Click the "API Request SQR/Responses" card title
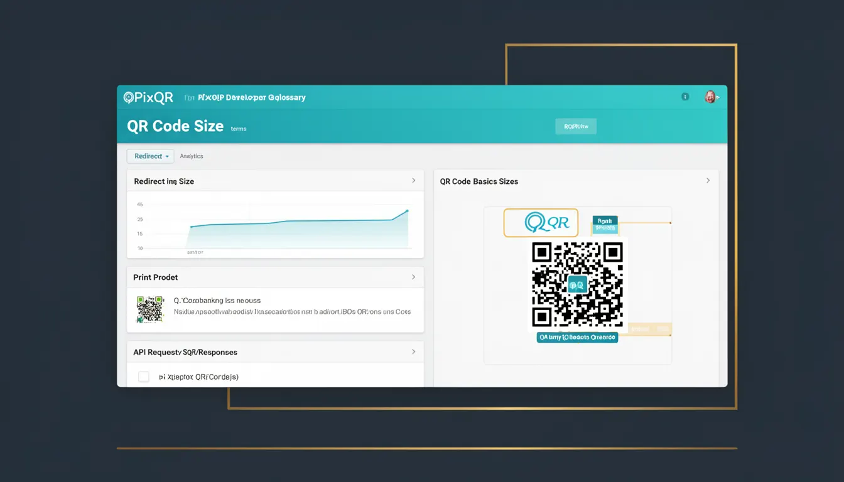The width and height of the screenshot is (844, 482). [185, 353]
